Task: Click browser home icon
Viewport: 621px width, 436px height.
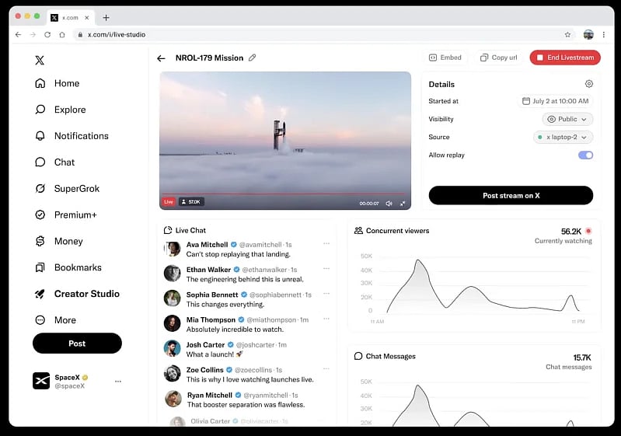Action: coord(62,34)
